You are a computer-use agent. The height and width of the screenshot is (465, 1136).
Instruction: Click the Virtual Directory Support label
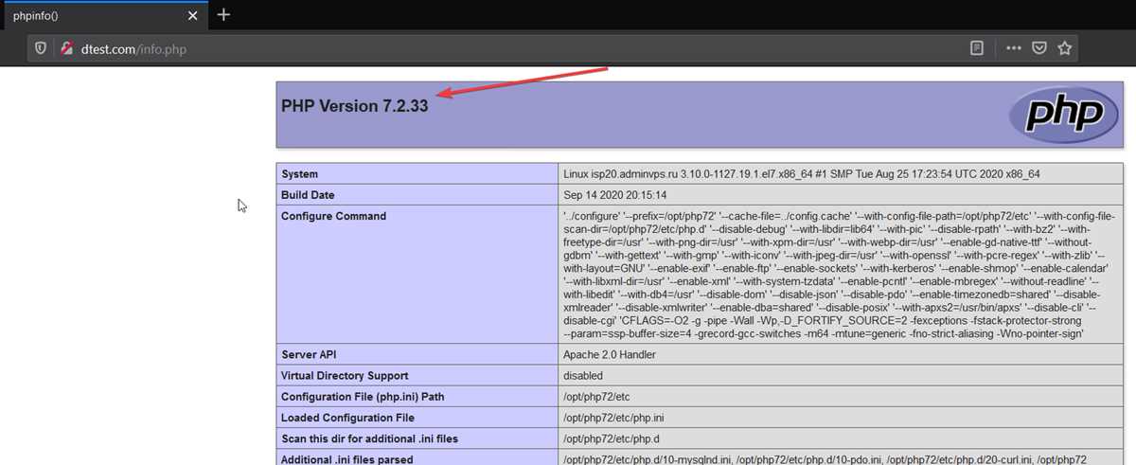(x=345, y=376)
